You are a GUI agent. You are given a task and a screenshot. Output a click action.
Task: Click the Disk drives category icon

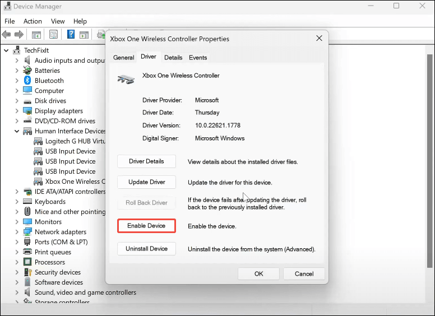[x=27, y=101]
